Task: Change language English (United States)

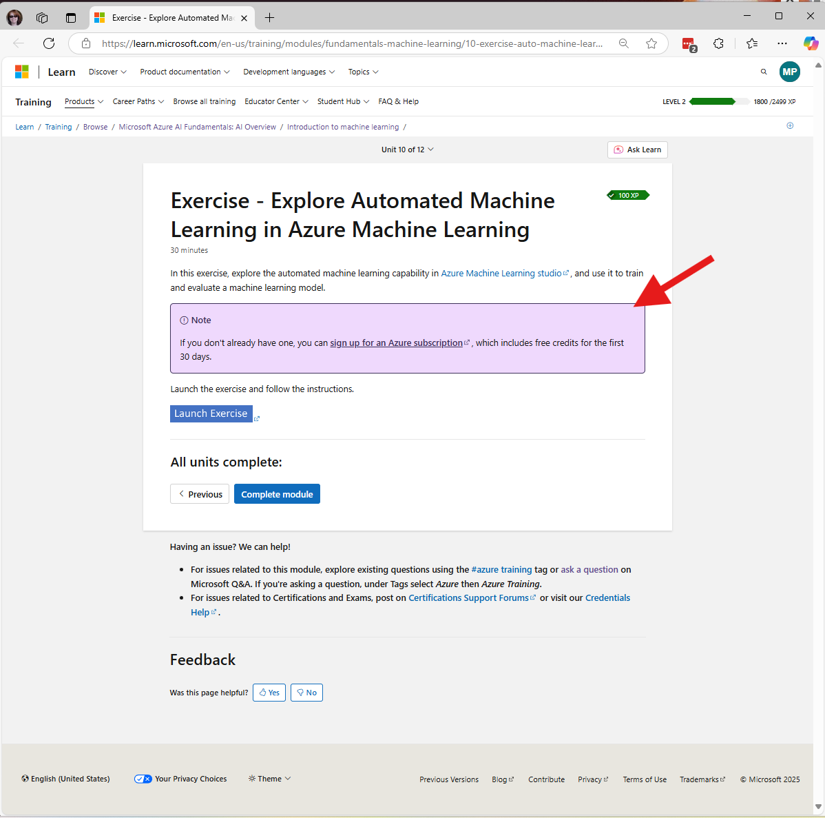Action: point(65,779)
